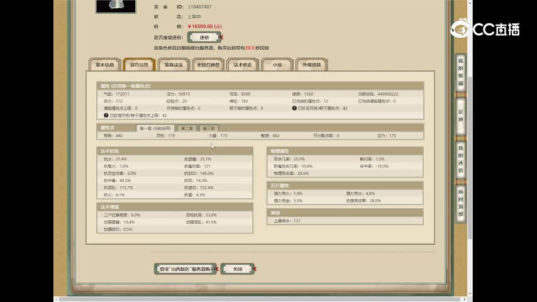Click 上善若水: 137 entry
The height and width of the screenshot is (302, 537).
pos(287,221)
